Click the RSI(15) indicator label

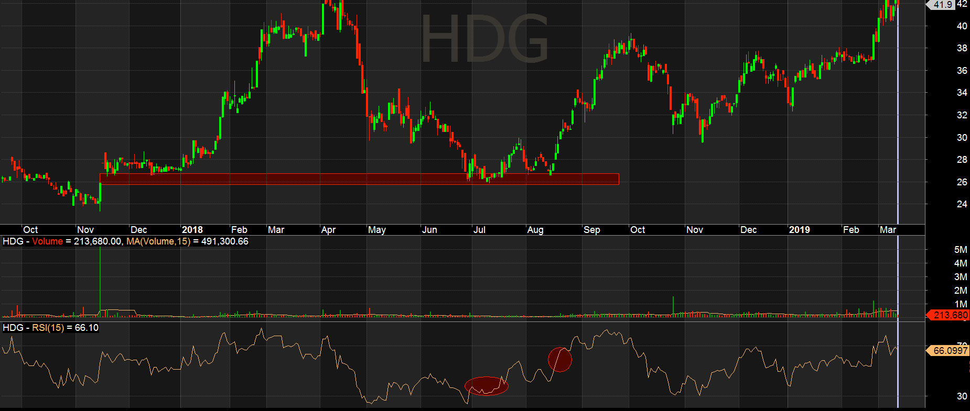tap(48, 328)
